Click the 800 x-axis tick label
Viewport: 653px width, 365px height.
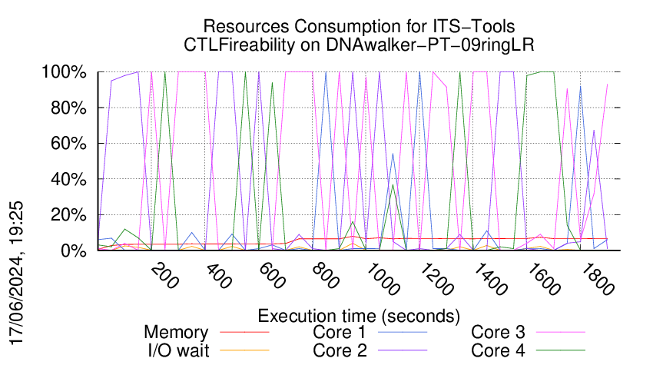[x=325, y=277]
